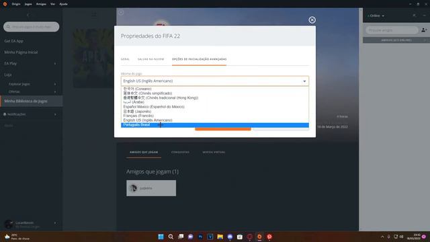
Task: Click the add friend icon
Action: pyautogui.click(x=424, y=30)
